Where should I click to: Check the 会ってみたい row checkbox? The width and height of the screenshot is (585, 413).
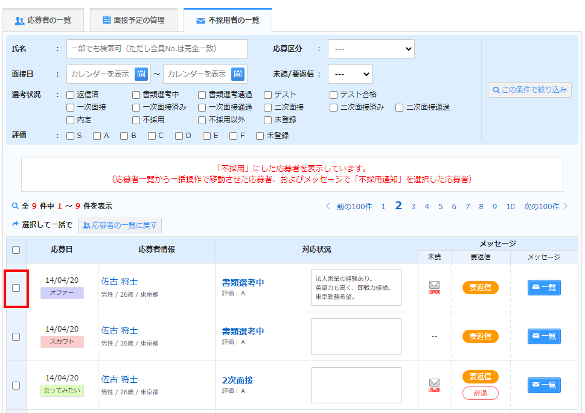pos(16,385)
